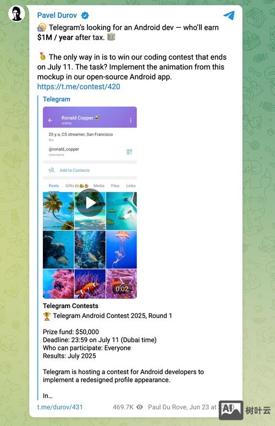The width and height of the screenshot is (275, 426).
Task: Click the blue verified badge
Action: click(85, 15)
